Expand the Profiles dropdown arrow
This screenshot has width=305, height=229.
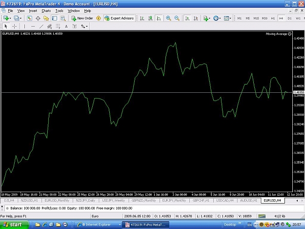[20, 19]
